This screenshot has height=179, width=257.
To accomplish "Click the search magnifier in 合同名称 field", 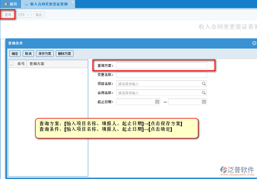I will click(204, 93).
